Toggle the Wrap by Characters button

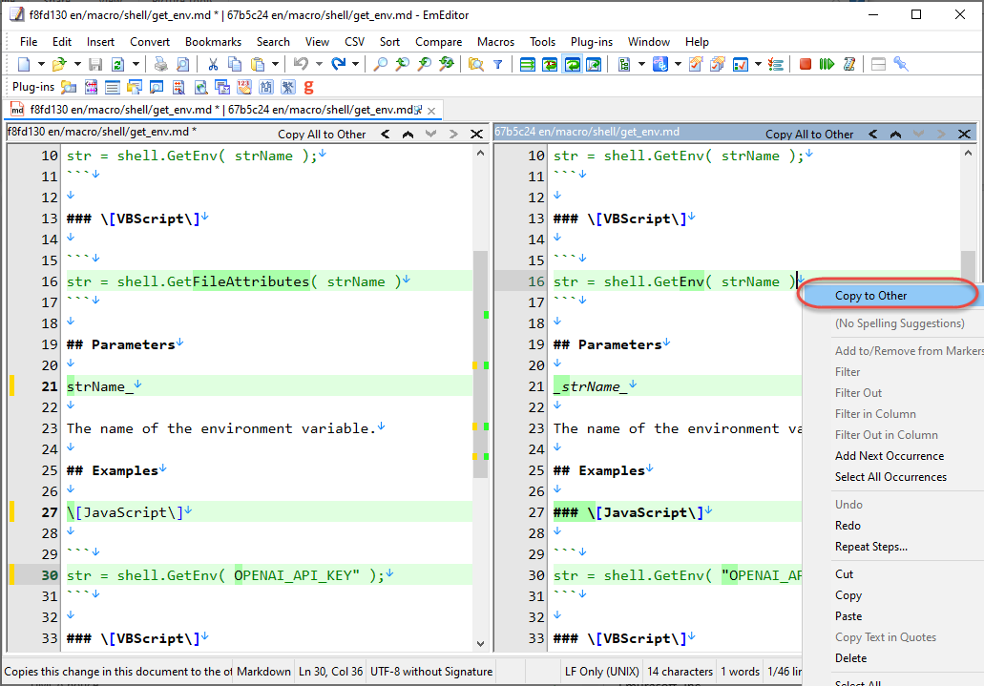coord(550,64)
